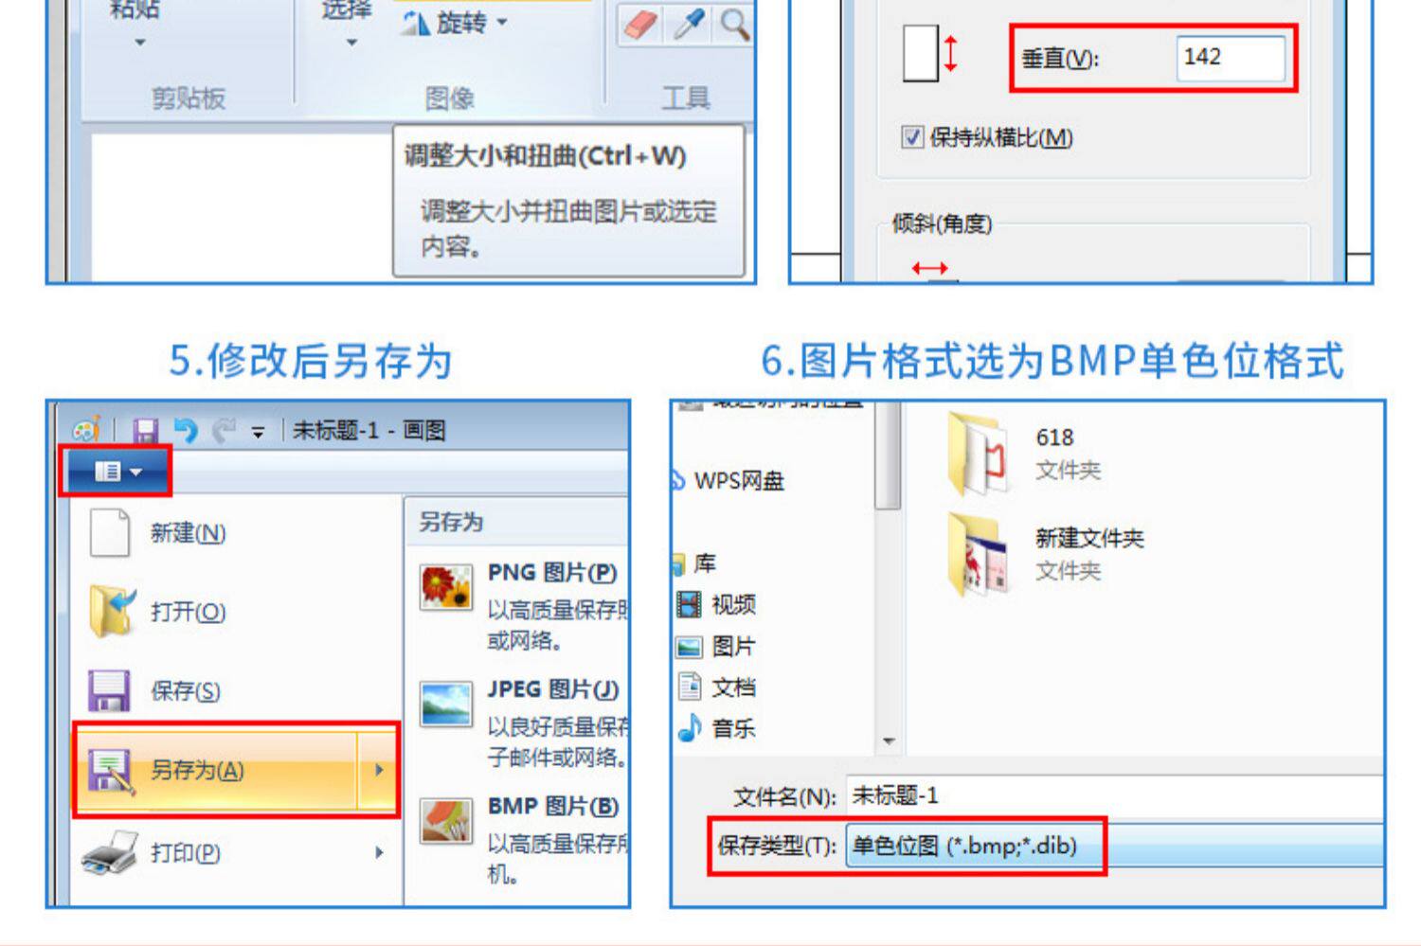Open the 保存类型 combo box

(1114, 846)
